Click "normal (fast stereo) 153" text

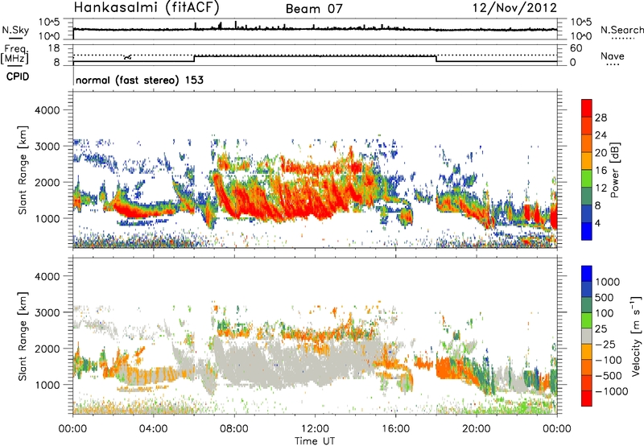pyautogui.click(x=139, y=80)
